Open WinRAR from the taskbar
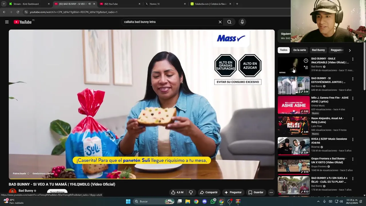 [x=238, y=201]
